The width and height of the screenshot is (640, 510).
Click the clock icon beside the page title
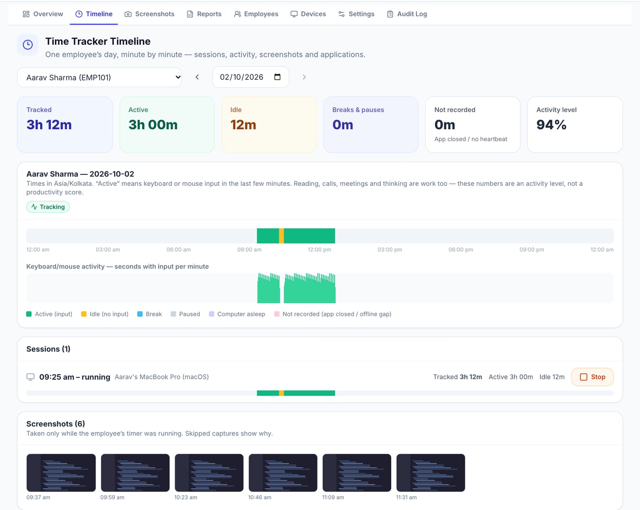pyautogui.click(x=28, y=45)
